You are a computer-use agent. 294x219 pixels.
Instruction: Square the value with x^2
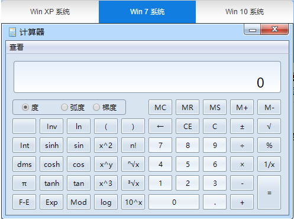click(x=106, y=145)
